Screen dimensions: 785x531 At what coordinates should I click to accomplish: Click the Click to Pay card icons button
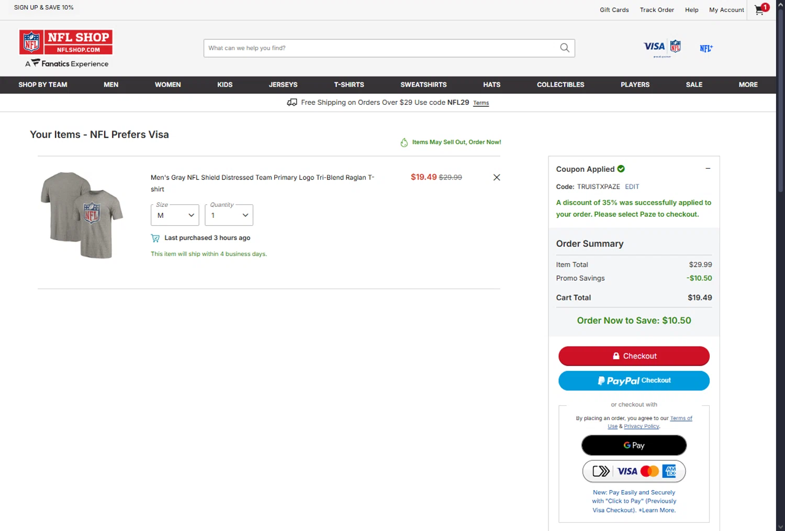634,471
